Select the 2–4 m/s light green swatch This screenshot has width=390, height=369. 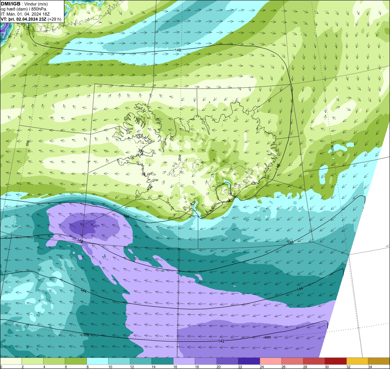point(33,361)
